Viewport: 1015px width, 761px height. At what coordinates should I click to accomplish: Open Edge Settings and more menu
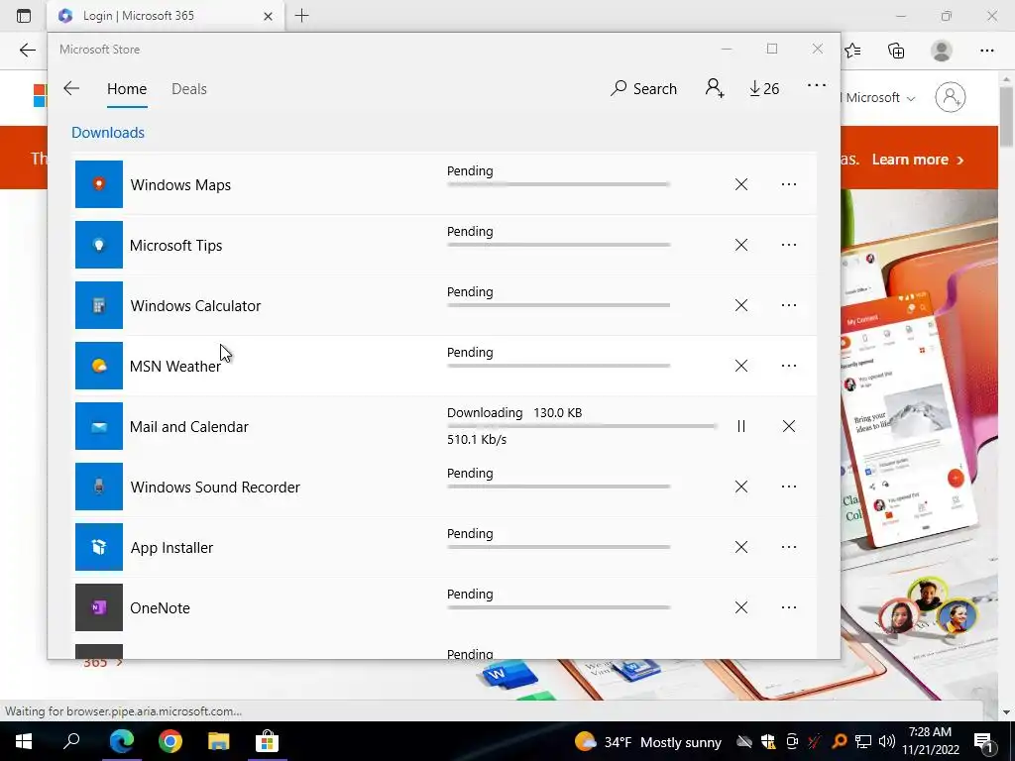986,51
